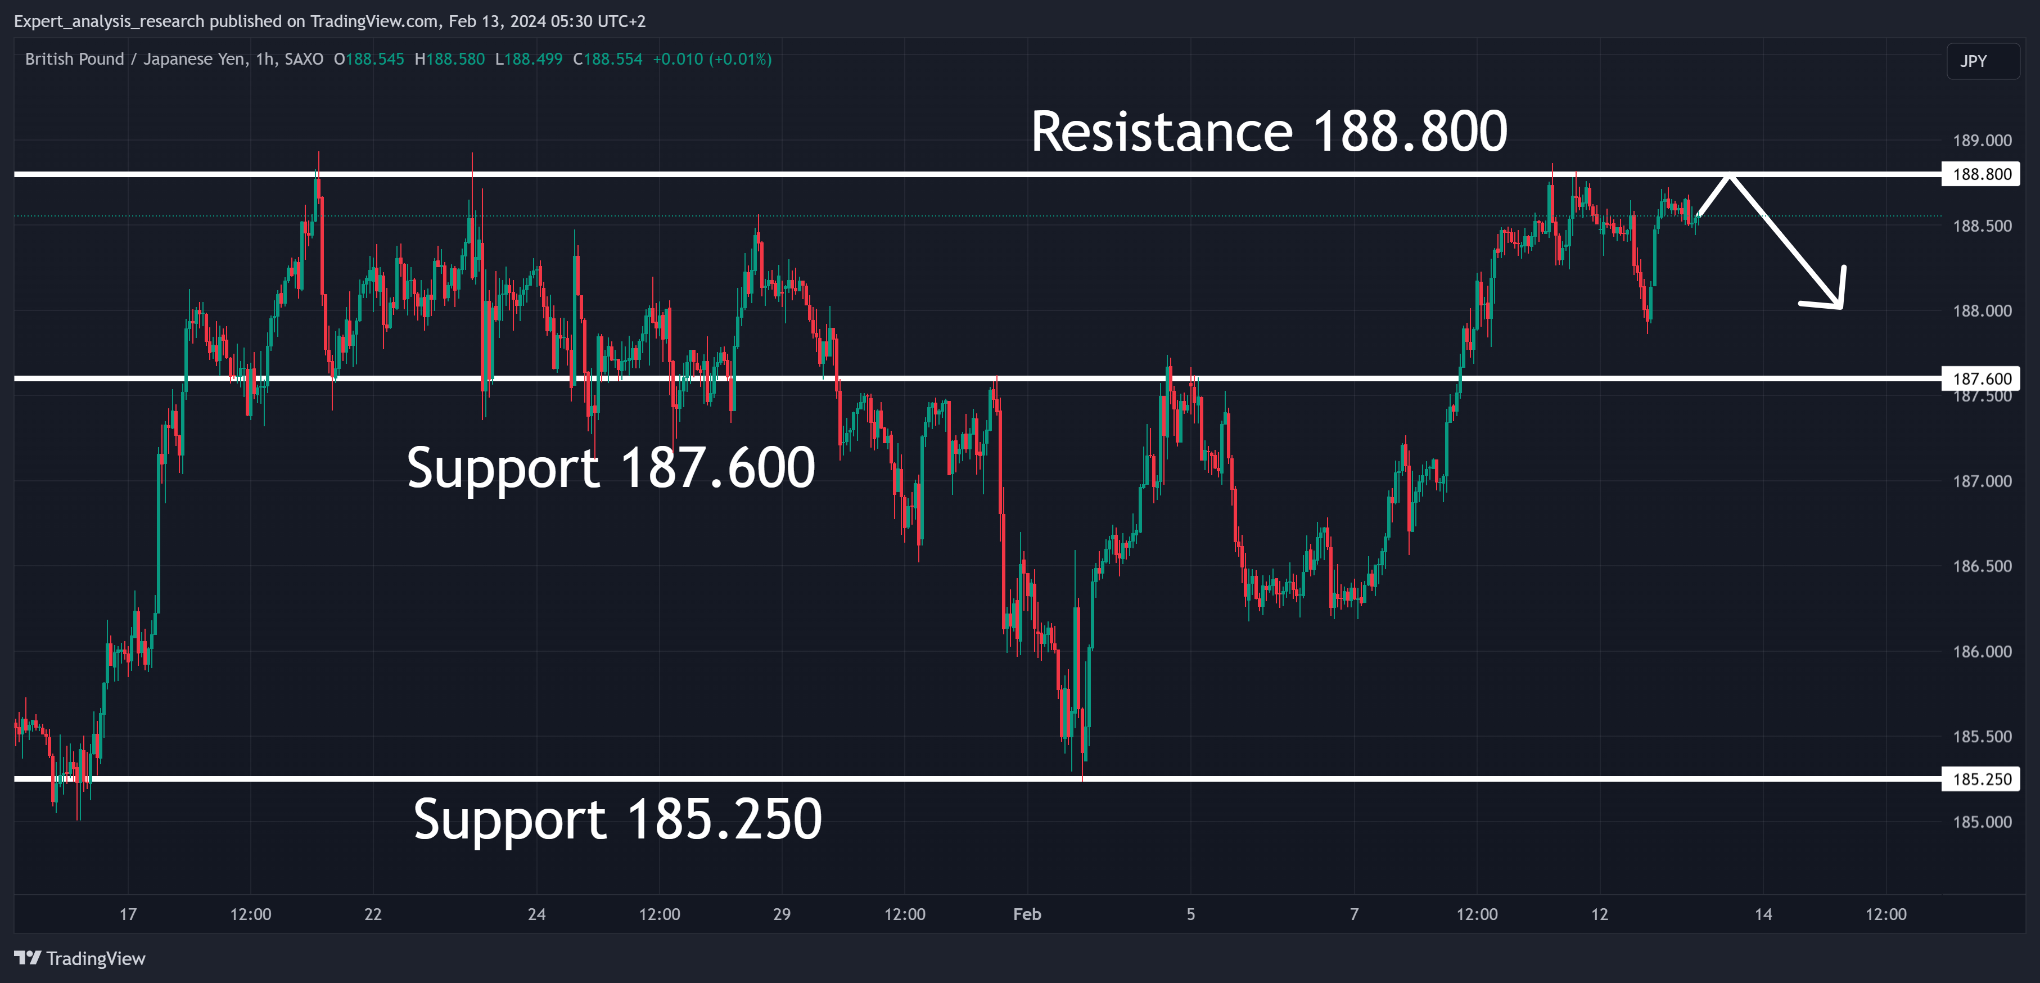Click the Support 185.250 text annotation
Screen dimensions: 2040x983
[x=618, y=819]
